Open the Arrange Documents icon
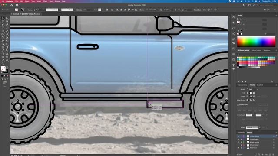Screen dimensions: 278x156 tap(17, 5)
